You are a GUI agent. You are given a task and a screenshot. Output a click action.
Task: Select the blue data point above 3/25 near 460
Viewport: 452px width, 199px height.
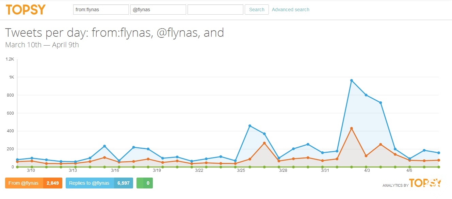coord(250,126)
